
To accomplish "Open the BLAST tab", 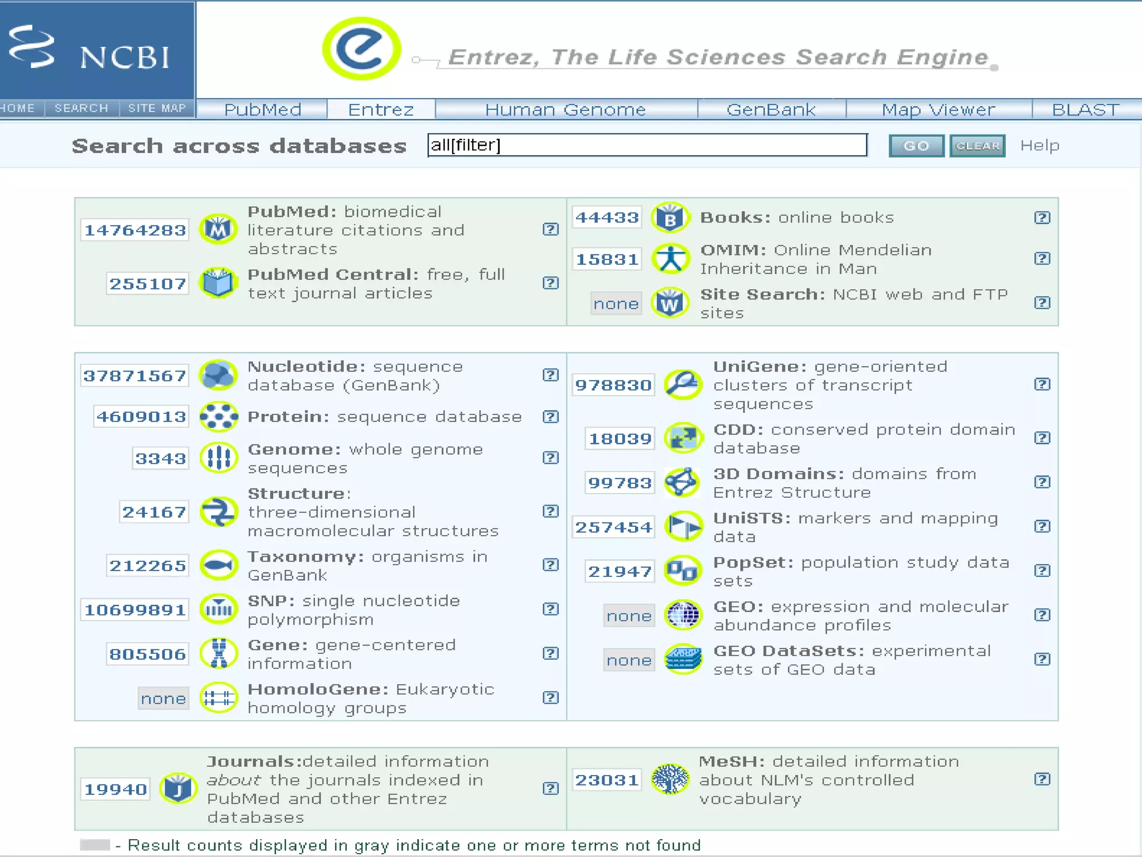I will [1085, 109].
